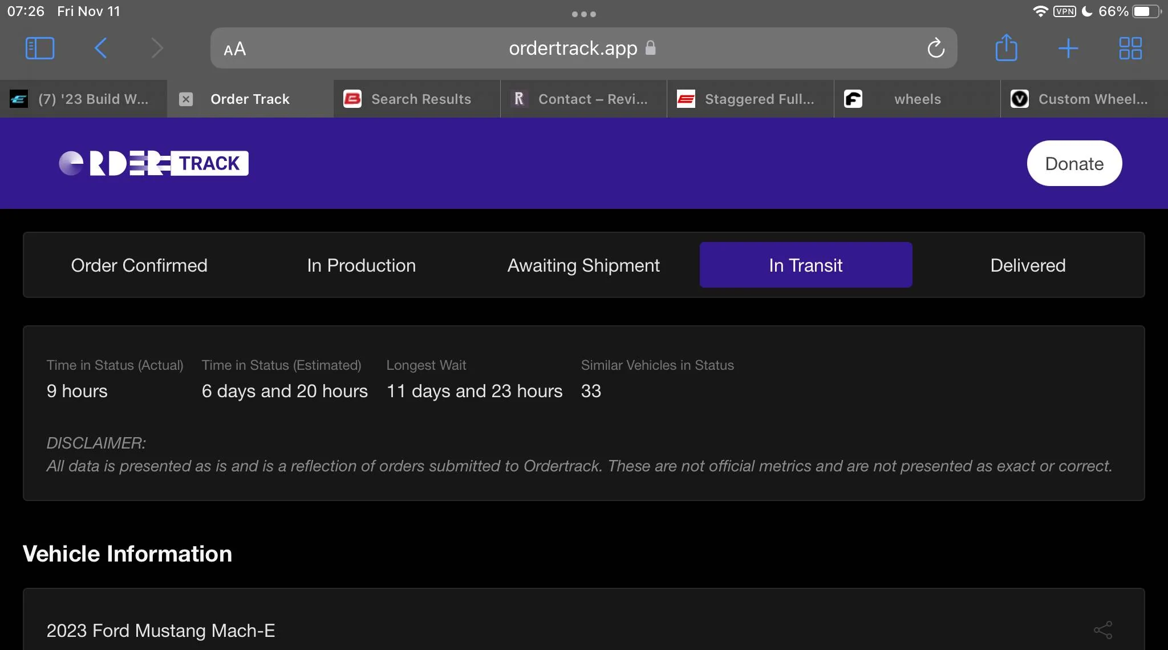
Task: Click the DISCLAIMER: heading text
Action: coord(96,443)
